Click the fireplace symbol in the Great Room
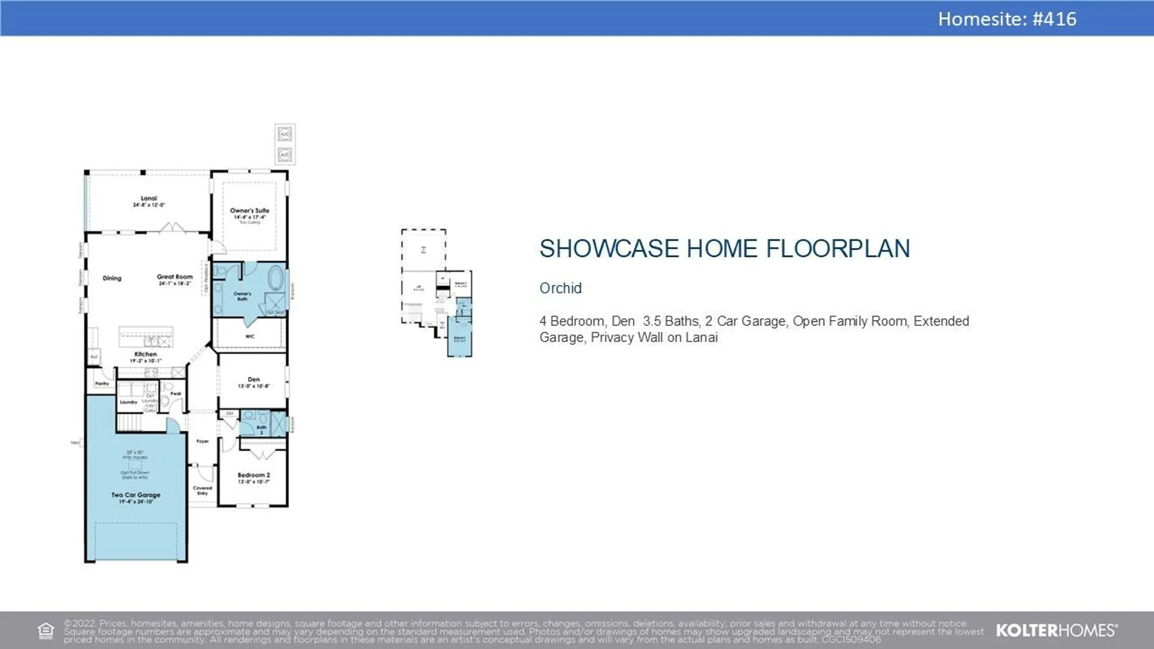The image size is (1154, 649). [205, 279]
